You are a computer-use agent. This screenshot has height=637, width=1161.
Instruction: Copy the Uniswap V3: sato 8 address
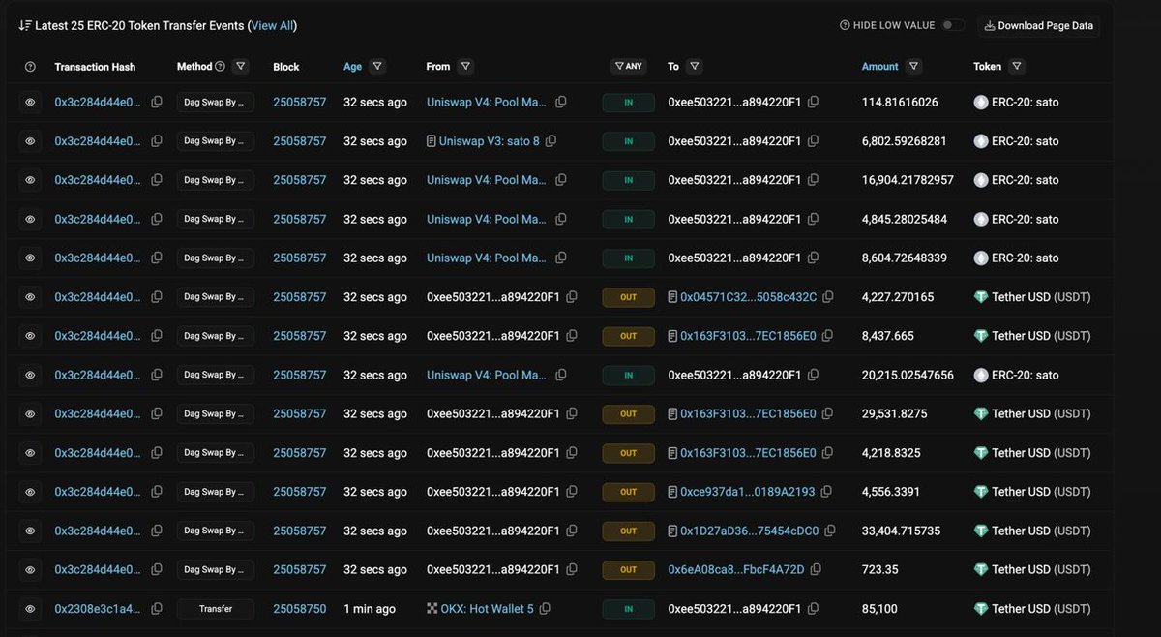[x=551, y=141]
